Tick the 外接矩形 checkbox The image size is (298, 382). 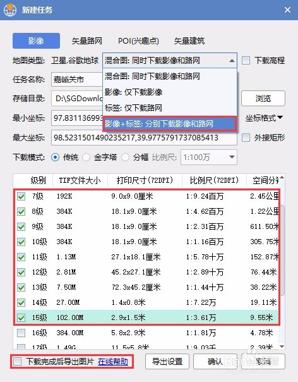pyautogui.click(x=246, y=138)
